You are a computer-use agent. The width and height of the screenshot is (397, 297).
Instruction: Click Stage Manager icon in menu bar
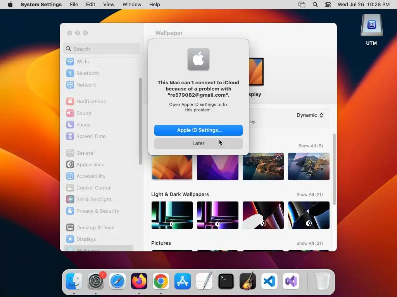tap(302, 5)
